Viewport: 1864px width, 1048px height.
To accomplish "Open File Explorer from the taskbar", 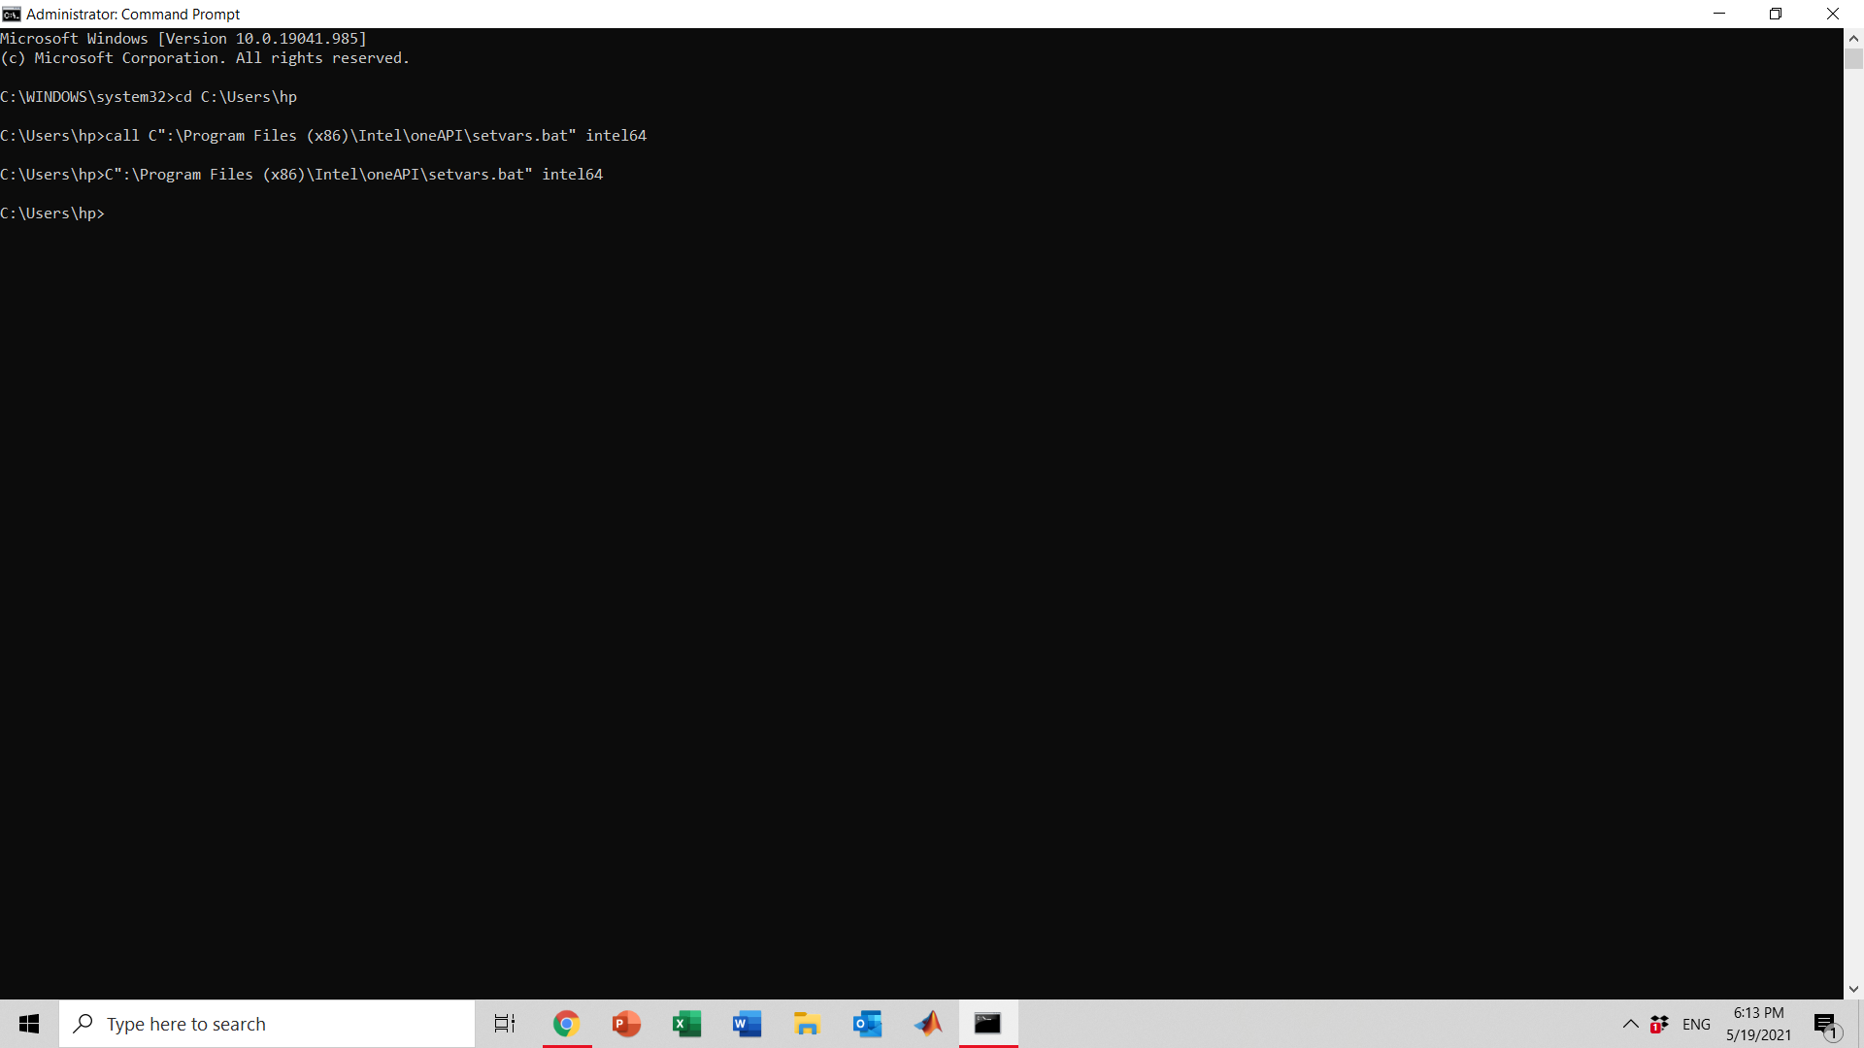I will point(808,1024).
